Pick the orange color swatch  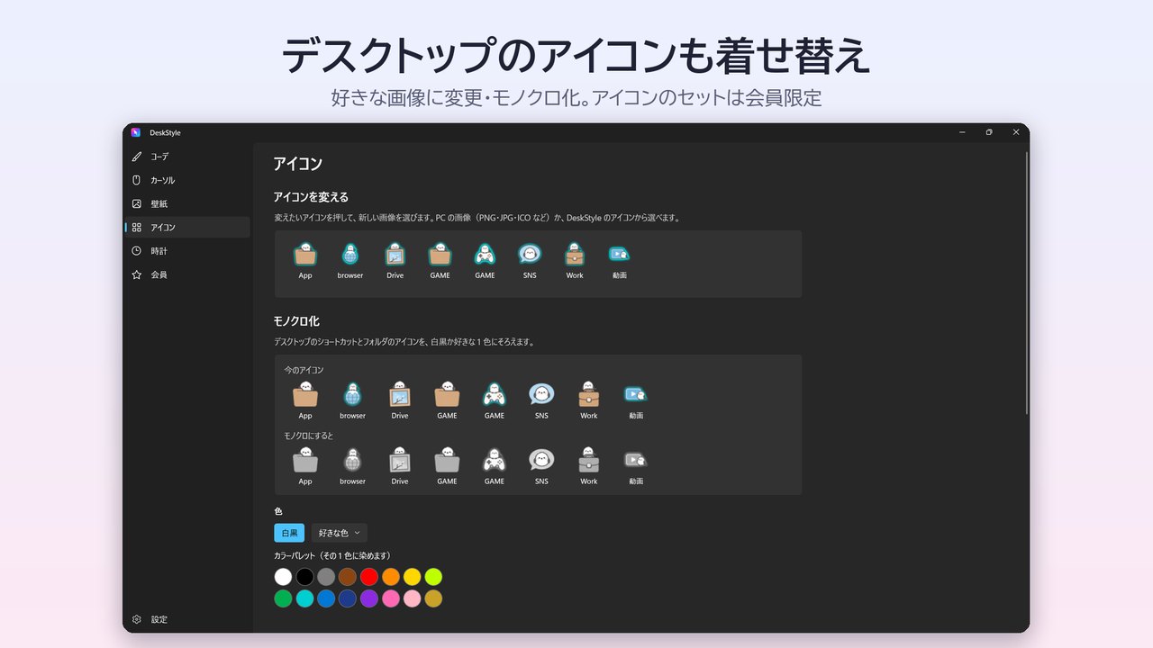391,577
